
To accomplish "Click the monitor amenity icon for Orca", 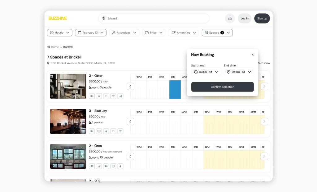I will coord(113,166).
